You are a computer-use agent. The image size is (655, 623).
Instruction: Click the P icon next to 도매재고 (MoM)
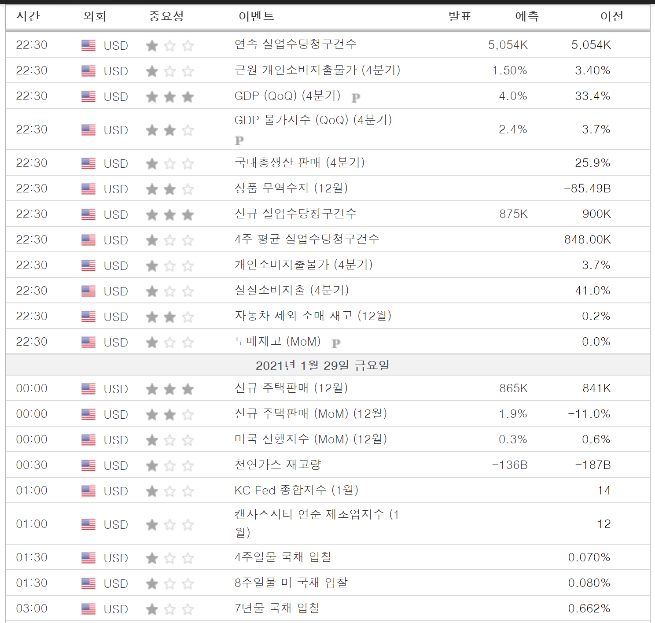336,343
